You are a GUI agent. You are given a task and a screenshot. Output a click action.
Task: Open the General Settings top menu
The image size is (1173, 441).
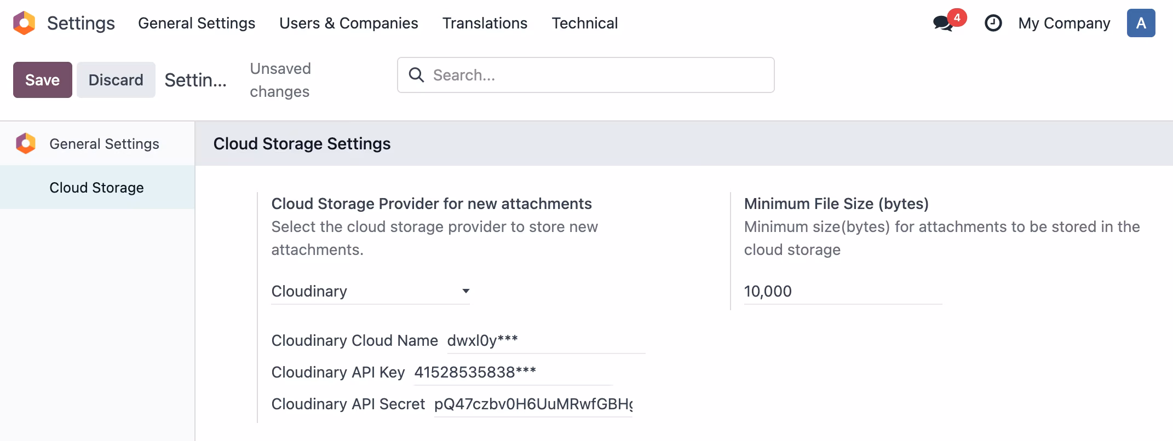pyautogui.click(x=197, y=23)
